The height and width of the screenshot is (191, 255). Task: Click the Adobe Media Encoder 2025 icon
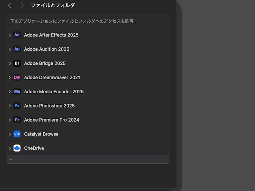[17, 92]
